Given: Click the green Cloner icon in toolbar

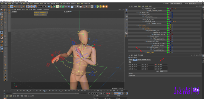Looking at the screenshot, I should tap(63, 6).
